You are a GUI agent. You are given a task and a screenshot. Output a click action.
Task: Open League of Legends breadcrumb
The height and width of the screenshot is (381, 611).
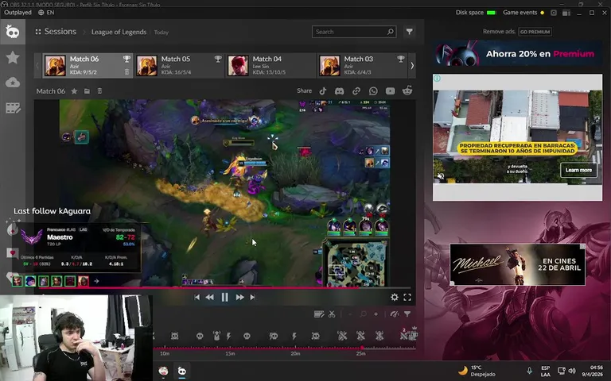point(119,32)
